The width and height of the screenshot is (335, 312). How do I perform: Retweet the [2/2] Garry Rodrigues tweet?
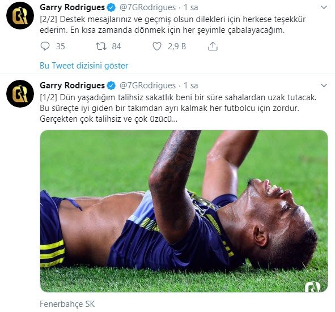101,46
